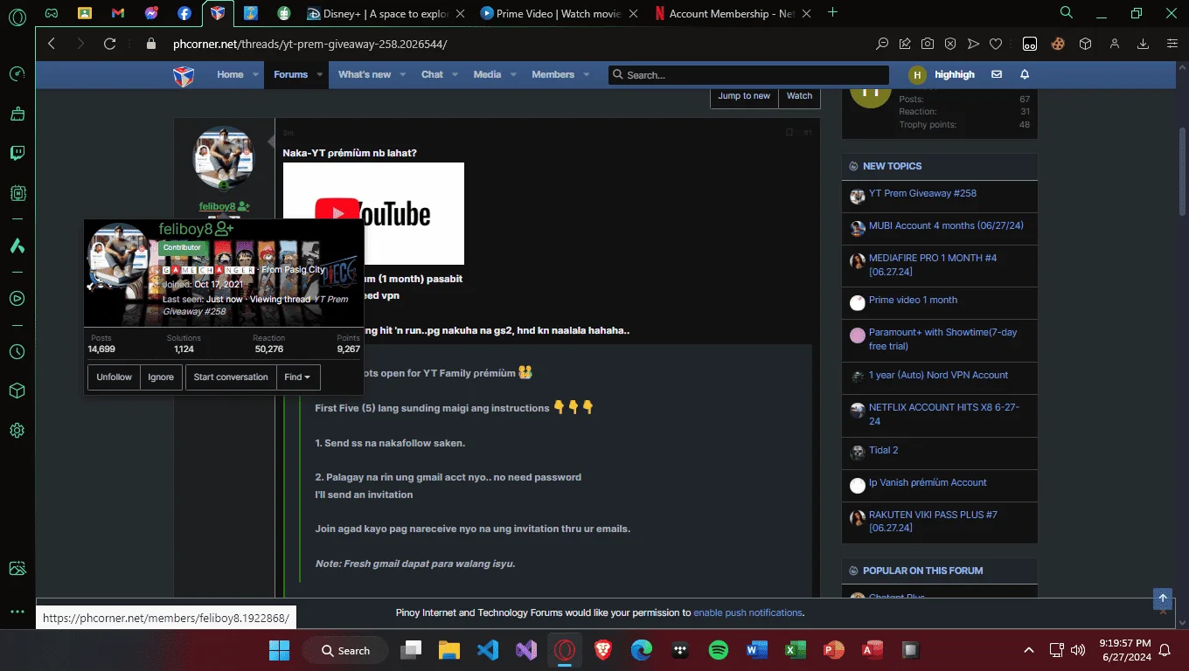
Task: Switch to the Prime Video tab
Action: click(x=560, y=13)
